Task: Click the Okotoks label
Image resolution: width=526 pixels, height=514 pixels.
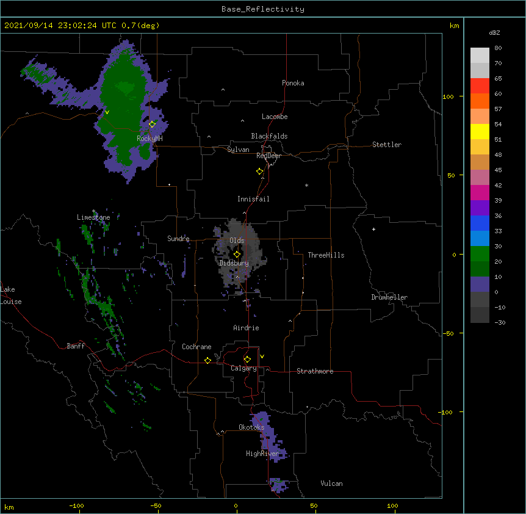Action: (251, 427)
